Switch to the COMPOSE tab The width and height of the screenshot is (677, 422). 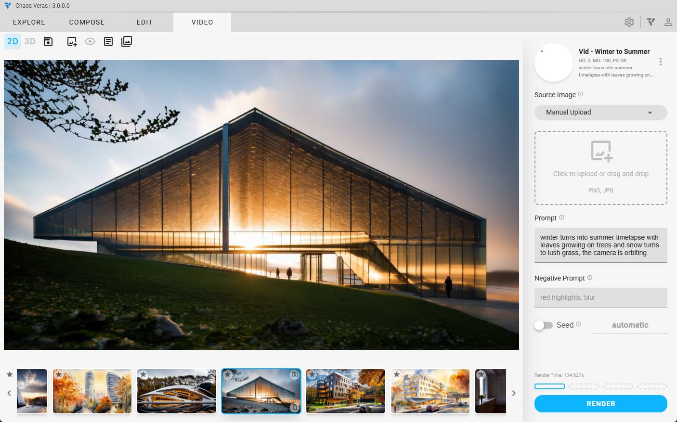coord(87,22)
